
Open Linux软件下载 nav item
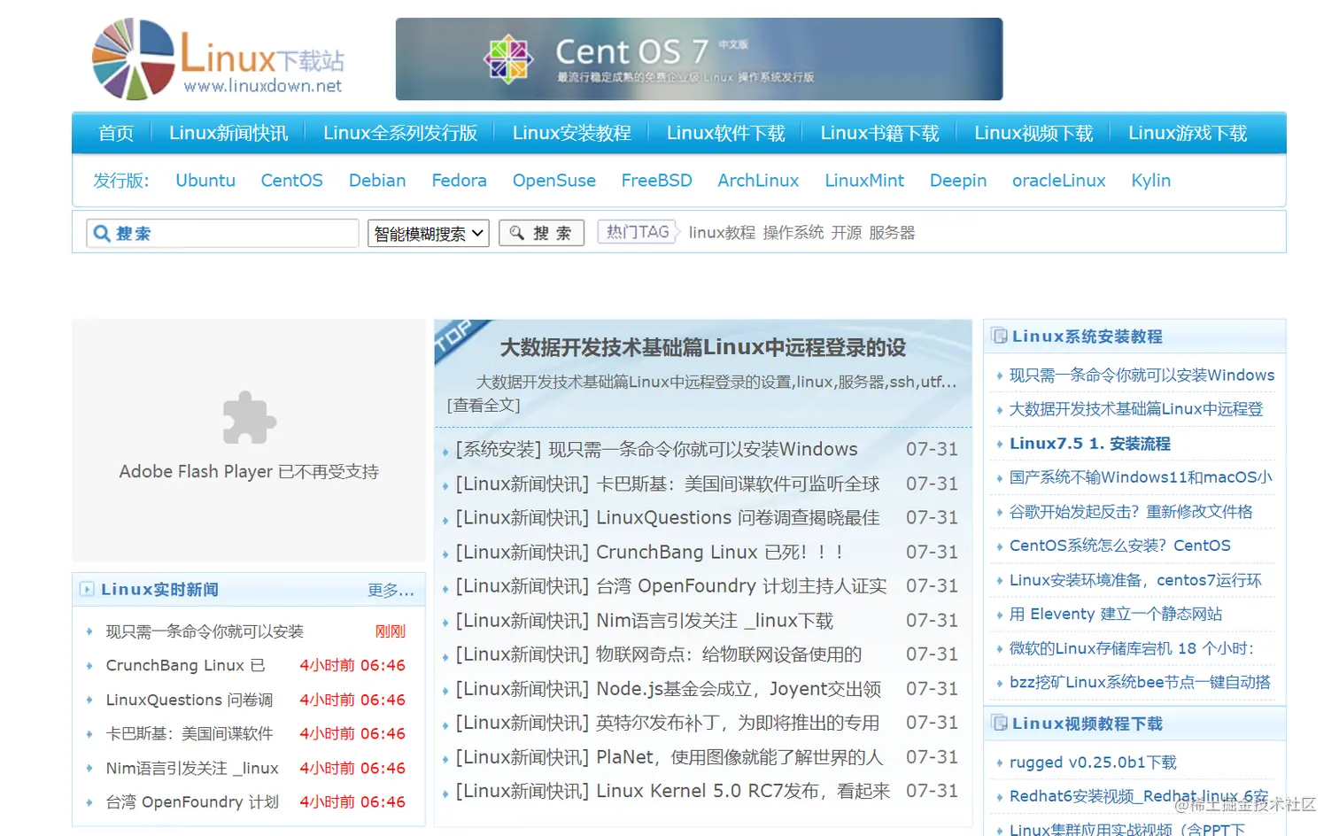click(x=726, y=133)
